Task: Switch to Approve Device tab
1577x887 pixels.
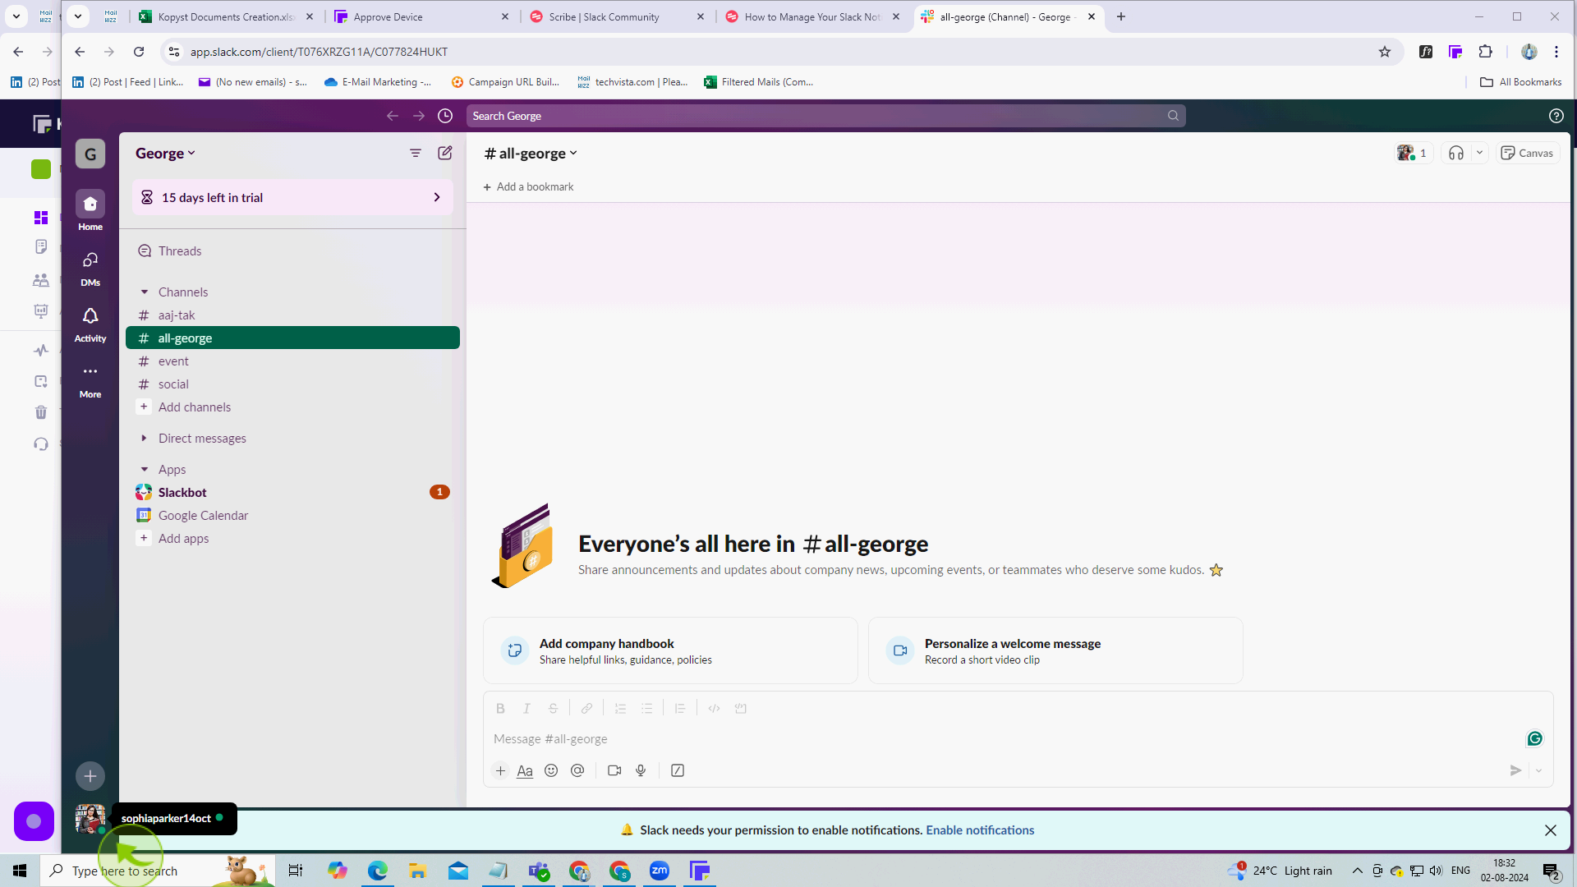Action: coord(422,16)
